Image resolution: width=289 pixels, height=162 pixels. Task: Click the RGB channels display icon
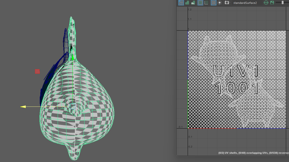click(x=266, y=3)
